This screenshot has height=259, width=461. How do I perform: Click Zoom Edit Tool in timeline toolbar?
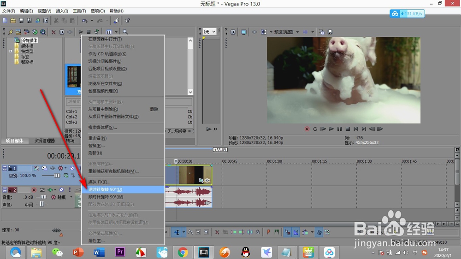tap(207, 232)
